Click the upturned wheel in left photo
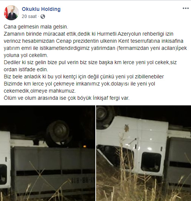191x201 pixels. pyautogui.click(x=58, y=133)
